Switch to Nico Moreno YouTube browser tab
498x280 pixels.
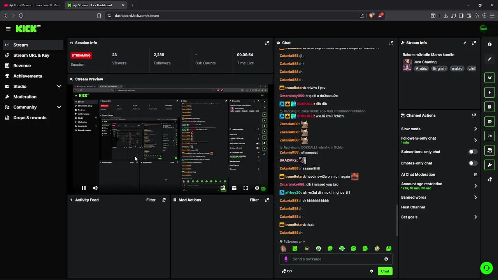[x=33, y=5]
